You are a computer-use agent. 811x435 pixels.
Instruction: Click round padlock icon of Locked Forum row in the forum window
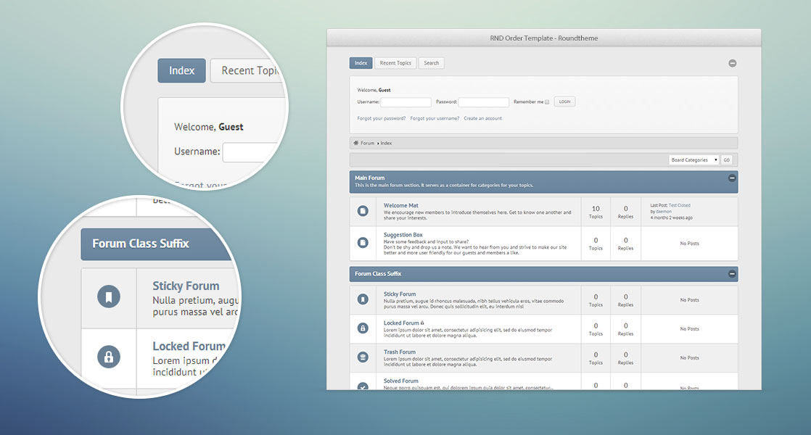[363, 328]
